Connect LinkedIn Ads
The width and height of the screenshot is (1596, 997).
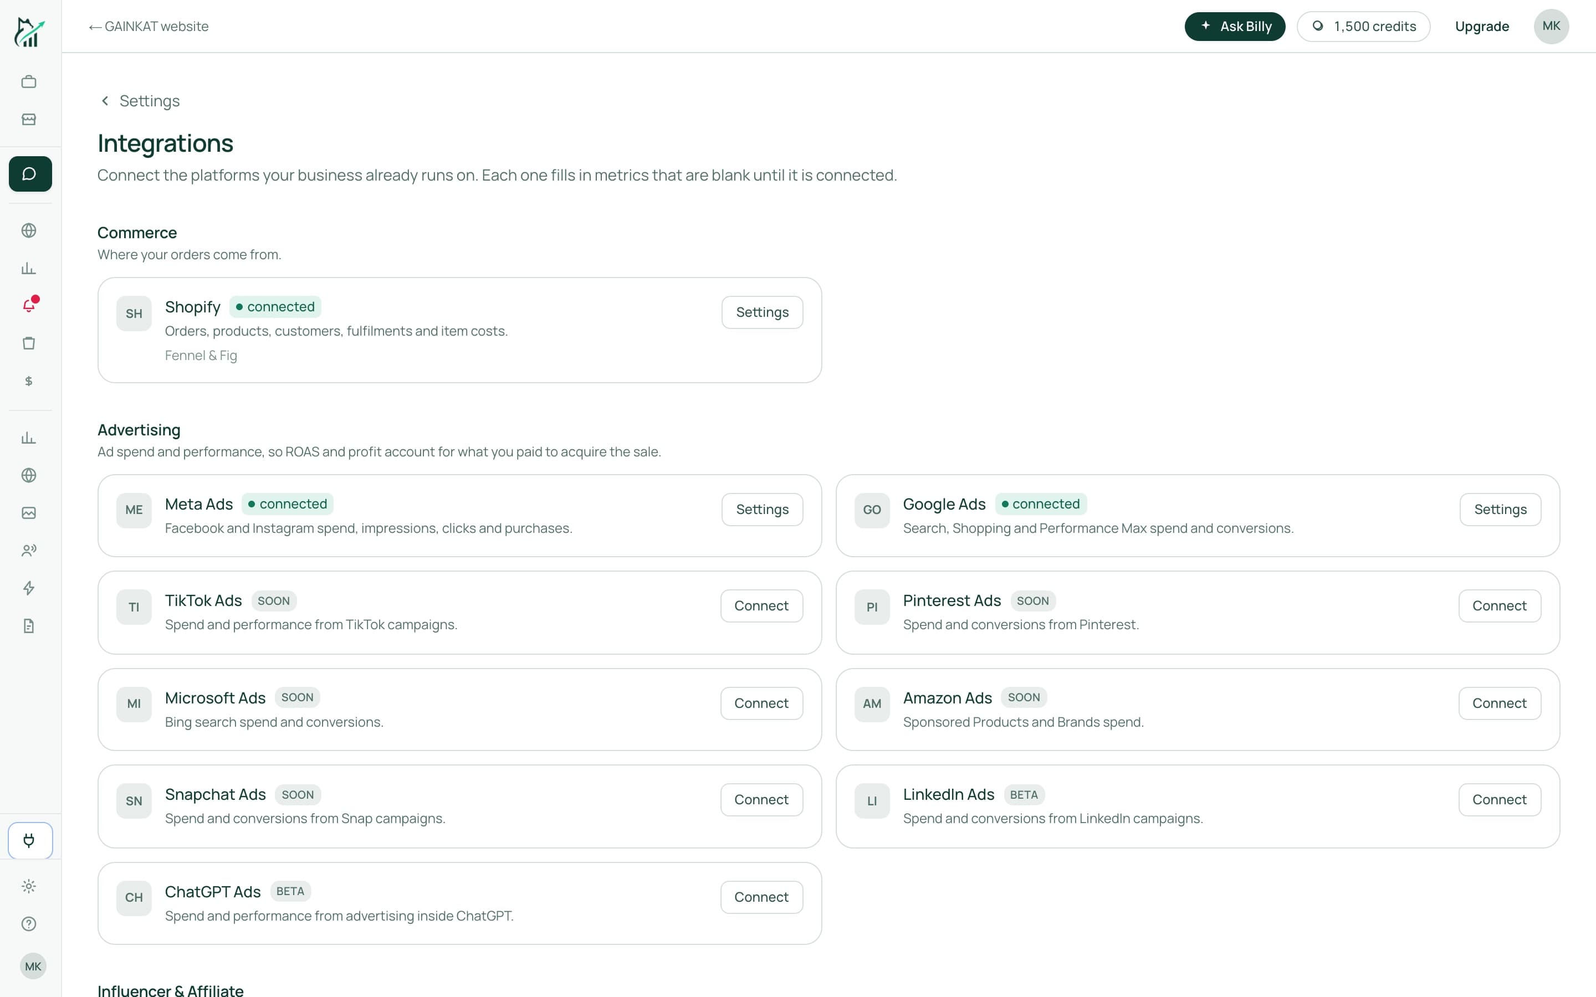pos(1500,800)
